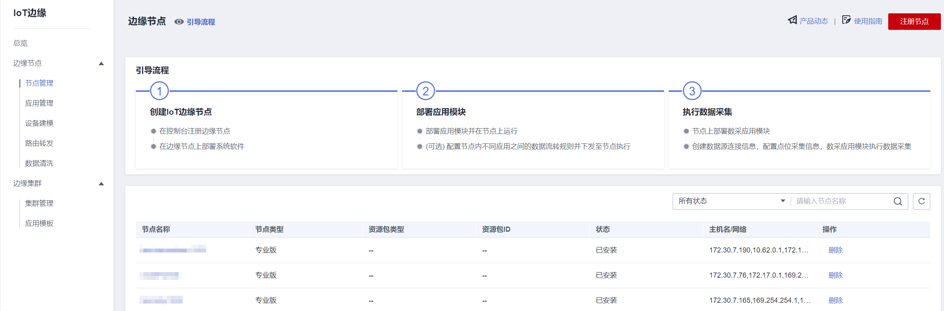The width and height of the screenshot is (944, 311).
Task: Open 节点管理 in sidebar
Action: click(x=39, y=83)
